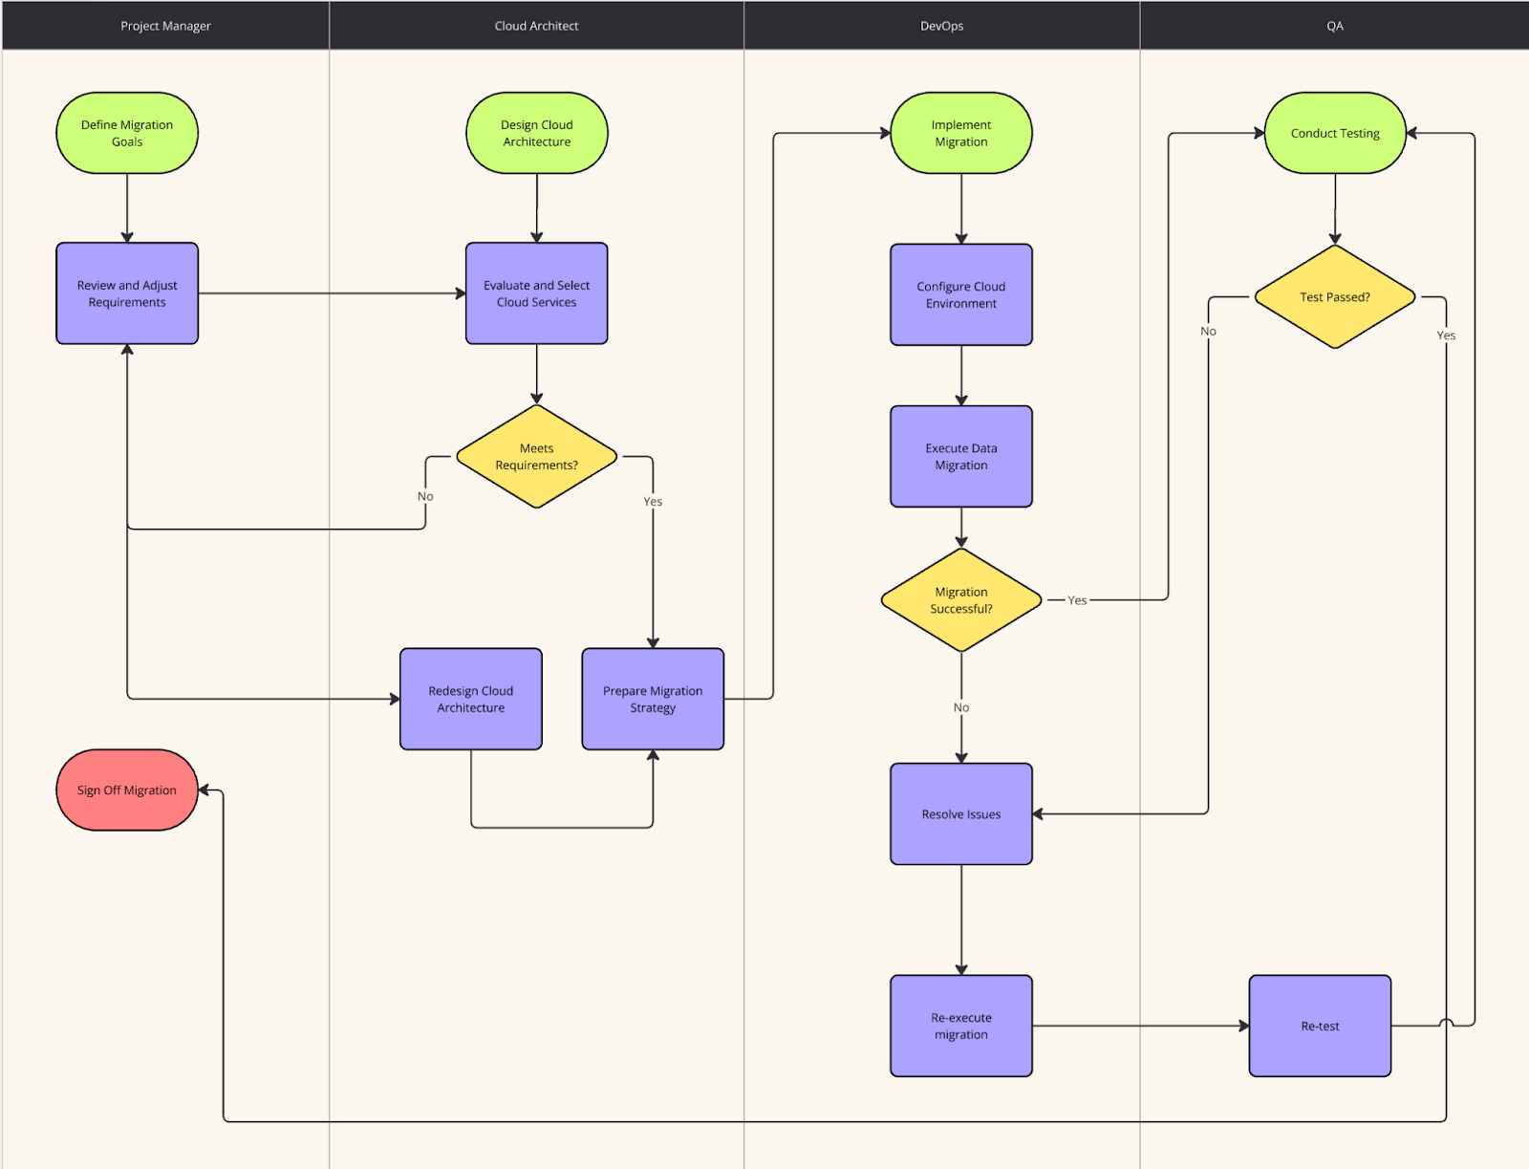Click the Sign Off Migration end node
This screenshot has height=1169, width=1529.
coord(126,790)
